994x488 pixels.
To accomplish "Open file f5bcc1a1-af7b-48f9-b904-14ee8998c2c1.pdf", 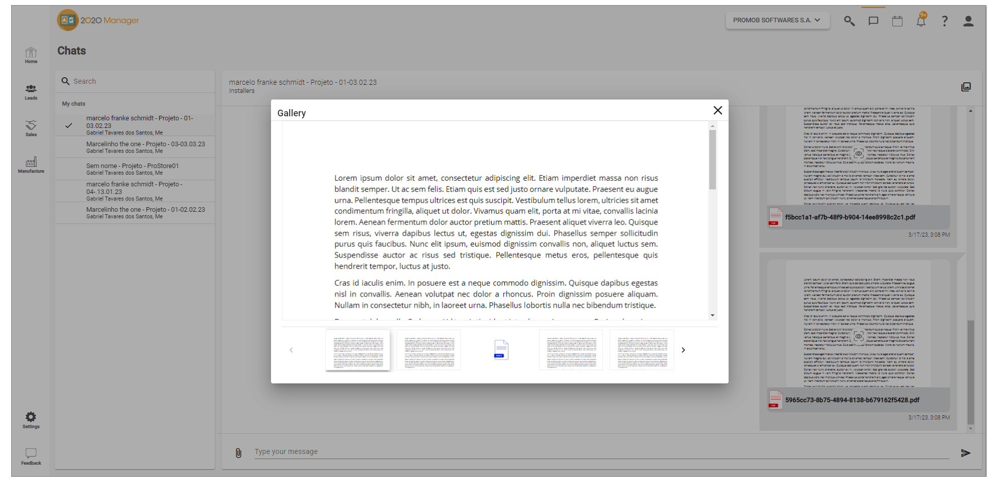I will pos(850,217).
